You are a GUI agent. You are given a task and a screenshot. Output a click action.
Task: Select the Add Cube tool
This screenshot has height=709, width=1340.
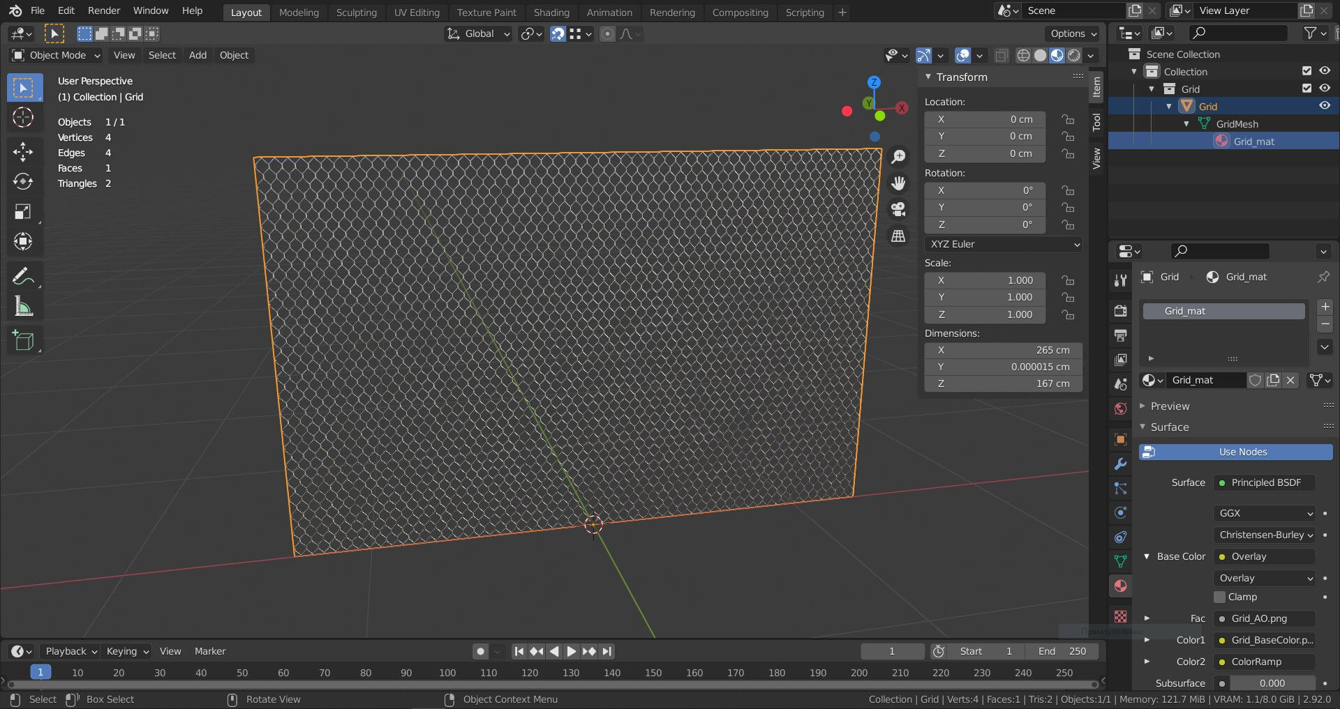23,340
